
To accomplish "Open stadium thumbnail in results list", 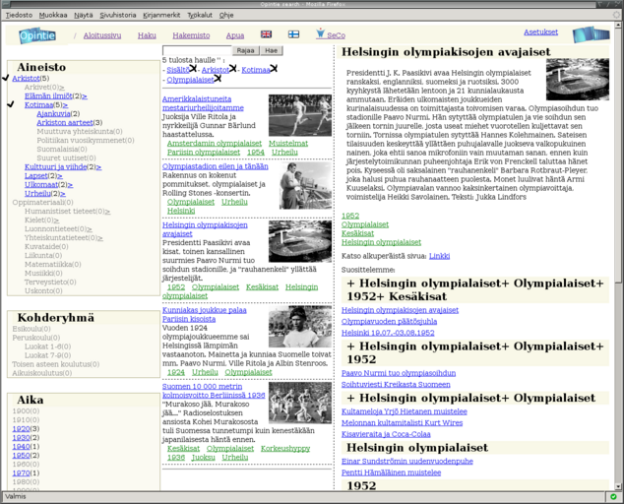I will (300, 241).
